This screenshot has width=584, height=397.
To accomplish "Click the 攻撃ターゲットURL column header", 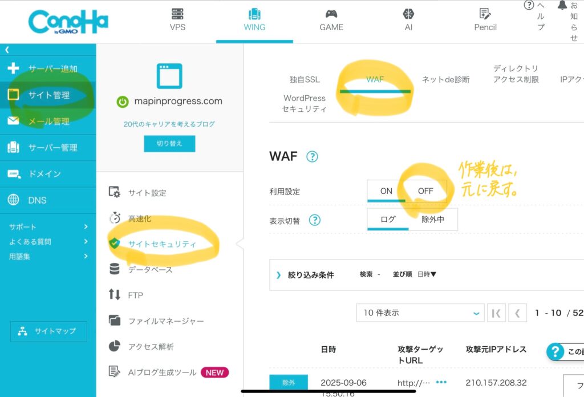I will (x=420, y=355).
